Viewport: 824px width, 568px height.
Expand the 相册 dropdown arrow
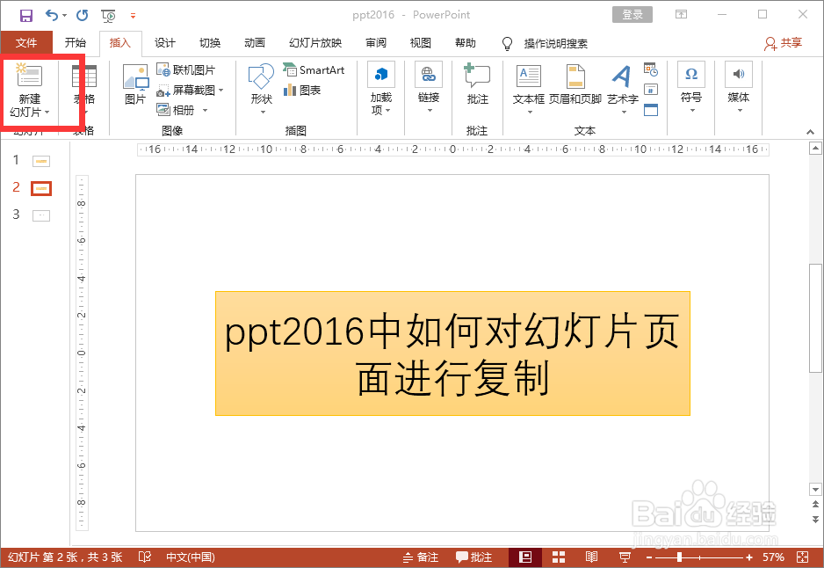click(x=205, y=111)
